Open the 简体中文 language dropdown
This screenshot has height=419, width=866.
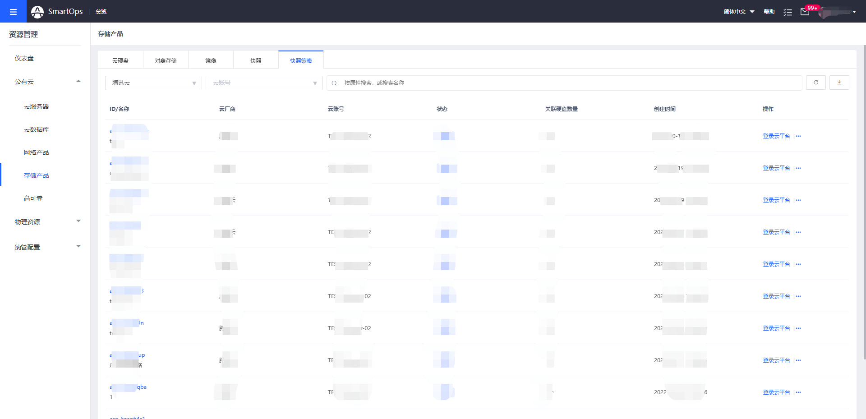[x=739, y=12]
